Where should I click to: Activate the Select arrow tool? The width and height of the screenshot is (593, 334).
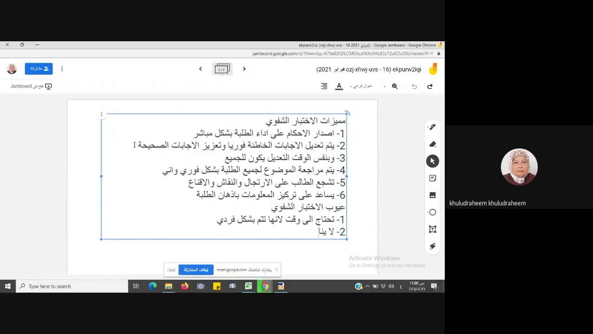click(432, 161)
